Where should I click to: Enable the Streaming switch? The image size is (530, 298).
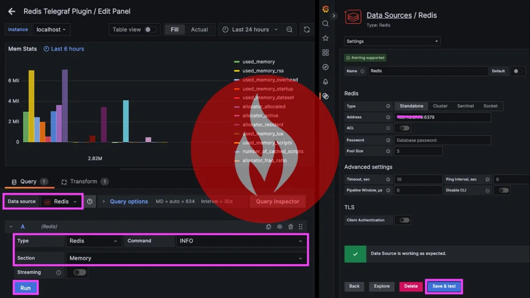(80, 272)
